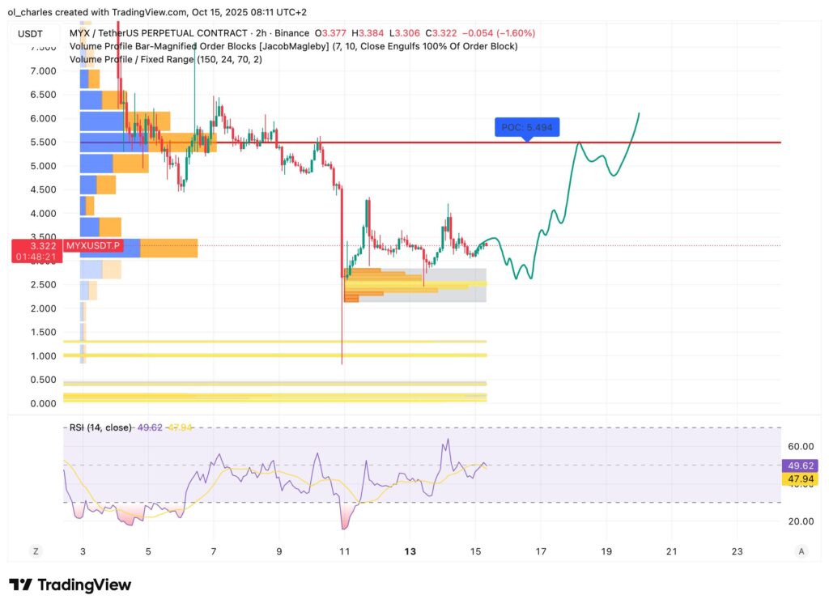
Task: Click the blue POC: 5.494 marker
Action: (x=526, y=127)
